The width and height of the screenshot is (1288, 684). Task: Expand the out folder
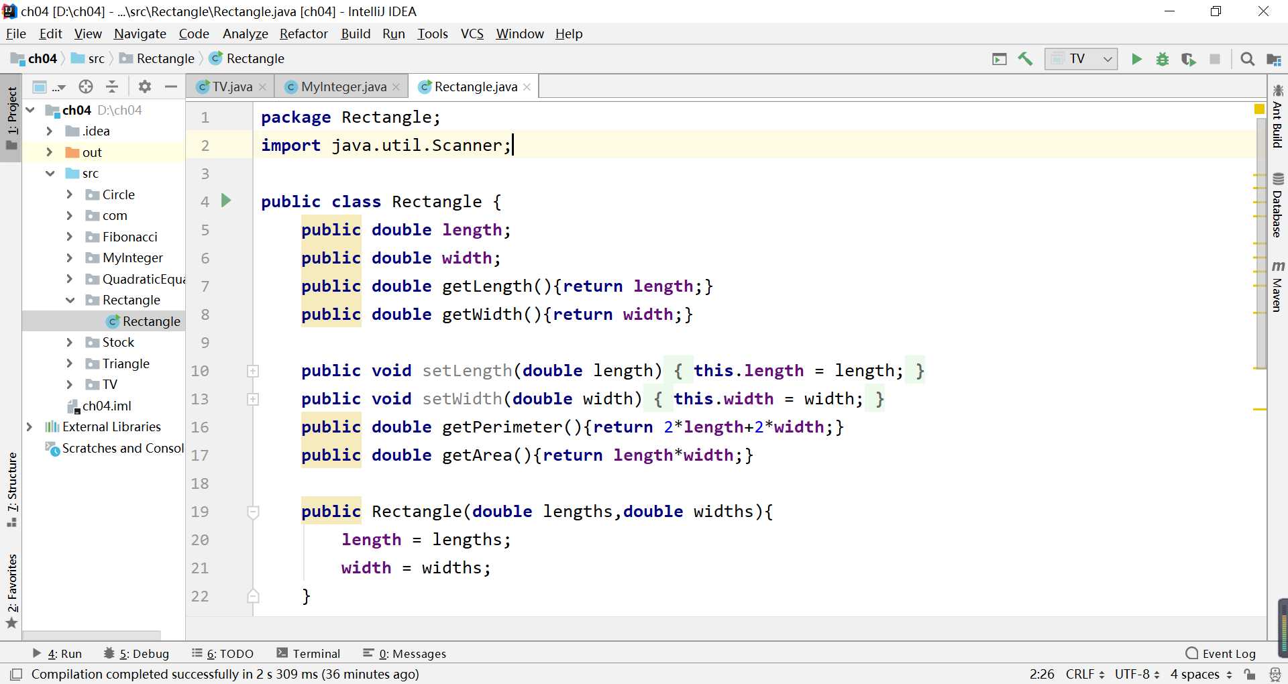pyautogui.click(x=50, y=152)
